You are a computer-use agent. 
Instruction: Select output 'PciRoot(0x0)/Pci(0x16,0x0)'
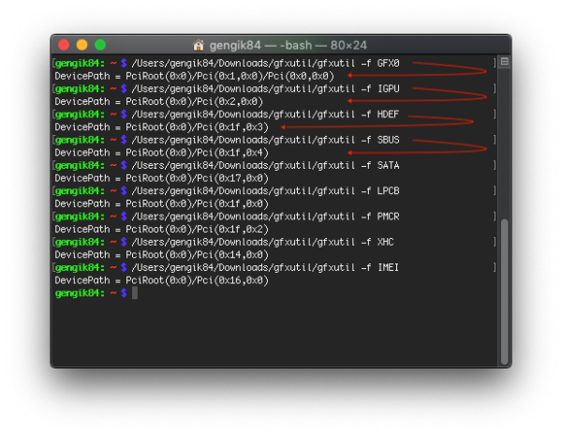(x=197, y=280)
